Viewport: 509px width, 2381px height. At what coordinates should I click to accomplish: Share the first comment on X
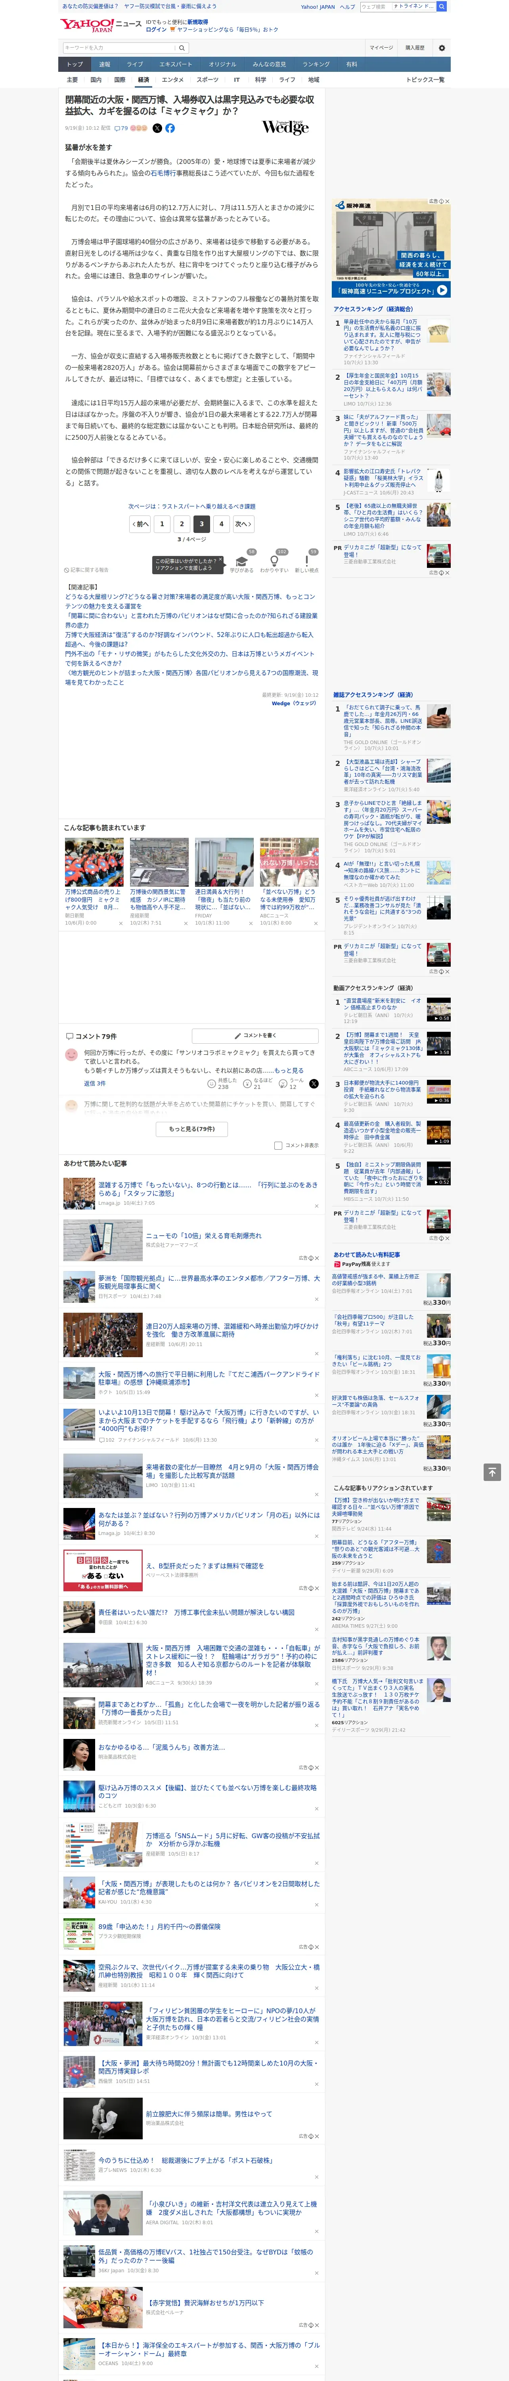[x=314, y=1083]
